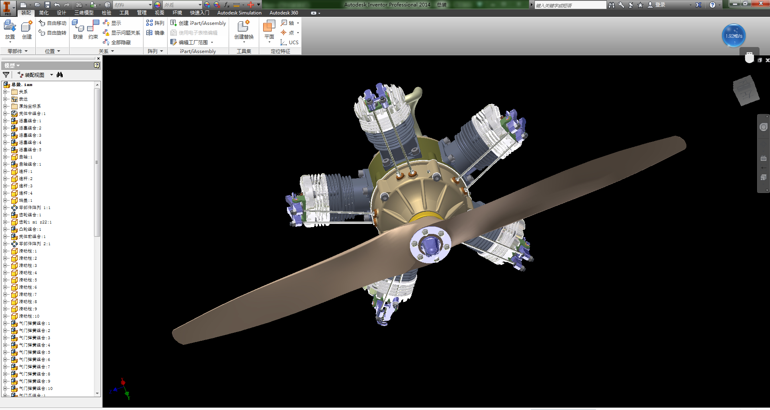Click the 联接 (Joint) tool icon
Image resolution: width=770 pixels, height=410 pixels.
tap(78, 27)
